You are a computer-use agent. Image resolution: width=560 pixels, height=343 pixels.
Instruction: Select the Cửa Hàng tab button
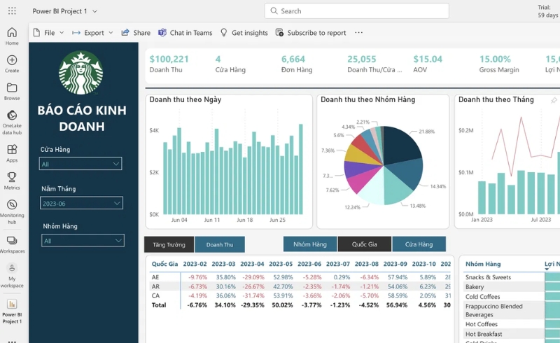419,244
